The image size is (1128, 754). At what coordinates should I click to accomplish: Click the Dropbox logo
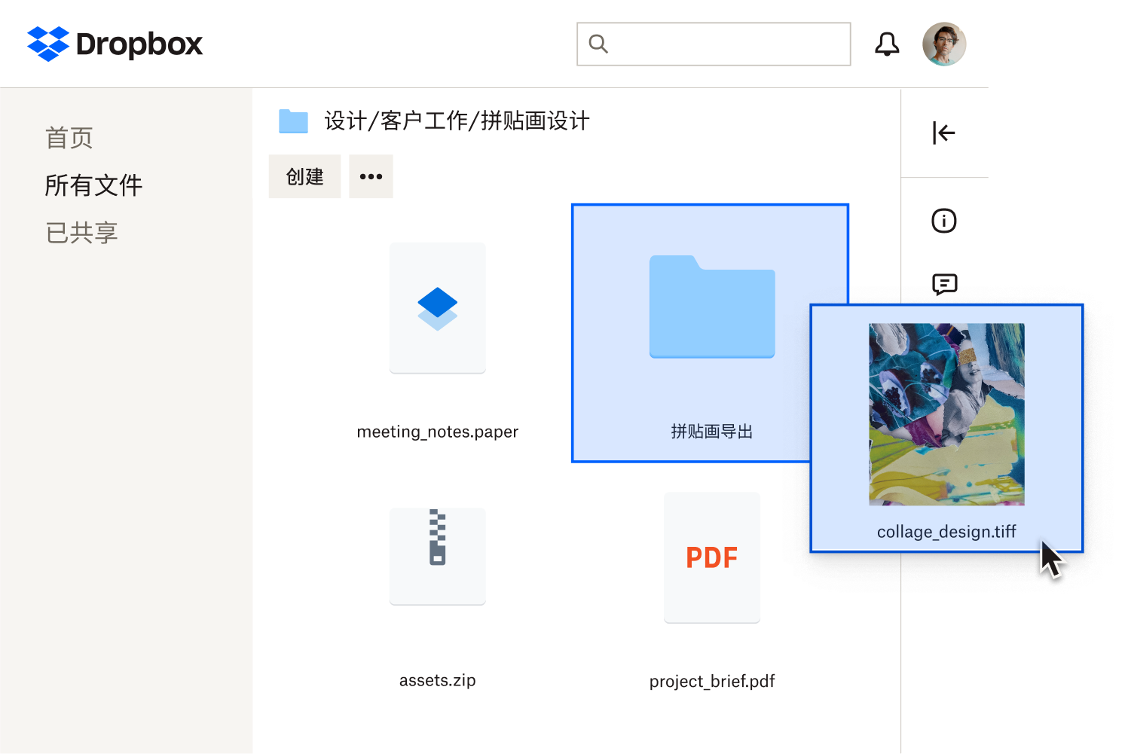[114, 44]
